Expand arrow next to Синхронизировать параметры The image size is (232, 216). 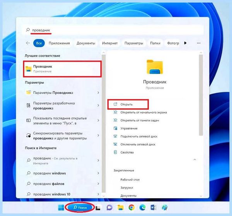[x=98, y=135]
